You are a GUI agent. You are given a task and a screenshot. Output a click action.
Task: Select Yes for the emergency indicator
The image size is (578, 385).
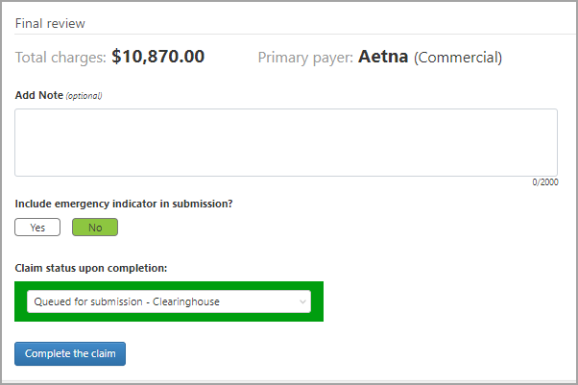[x=37, y=228]
